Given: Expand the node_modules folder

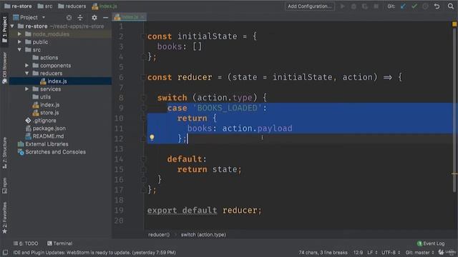Looking at the screenshot, I should [19, 34].
